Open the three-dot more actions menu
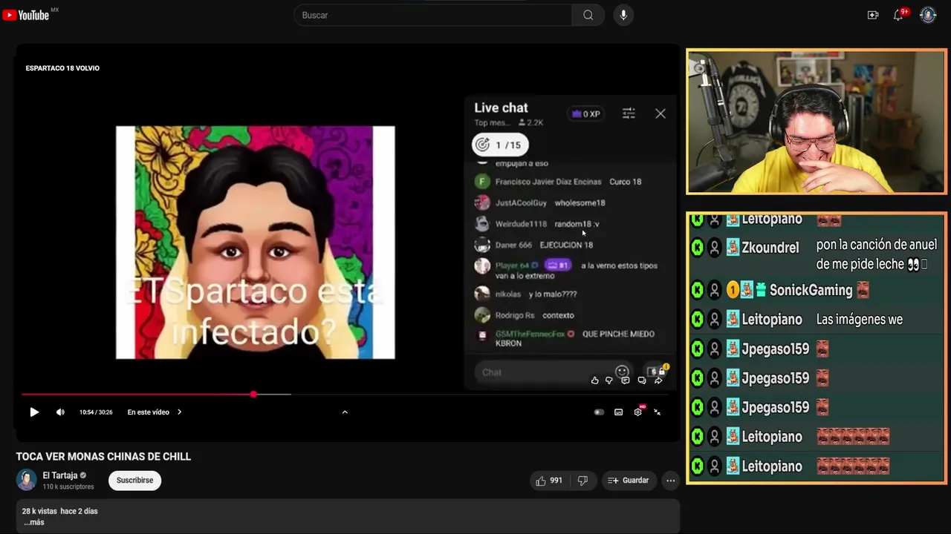This screenshot has height=534, width=951. pos(671,481)
